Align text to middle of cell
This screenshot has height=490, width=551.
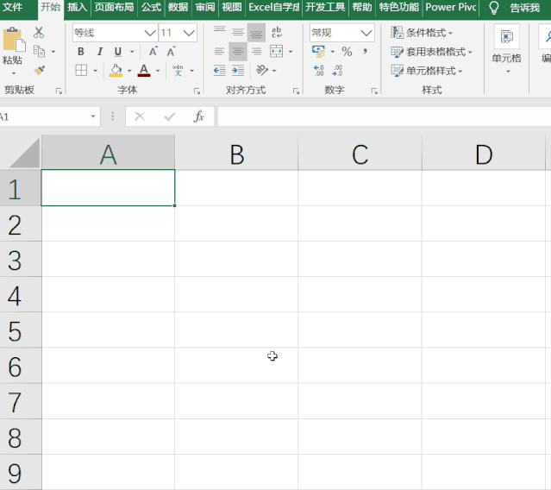[x=238, y=32]
